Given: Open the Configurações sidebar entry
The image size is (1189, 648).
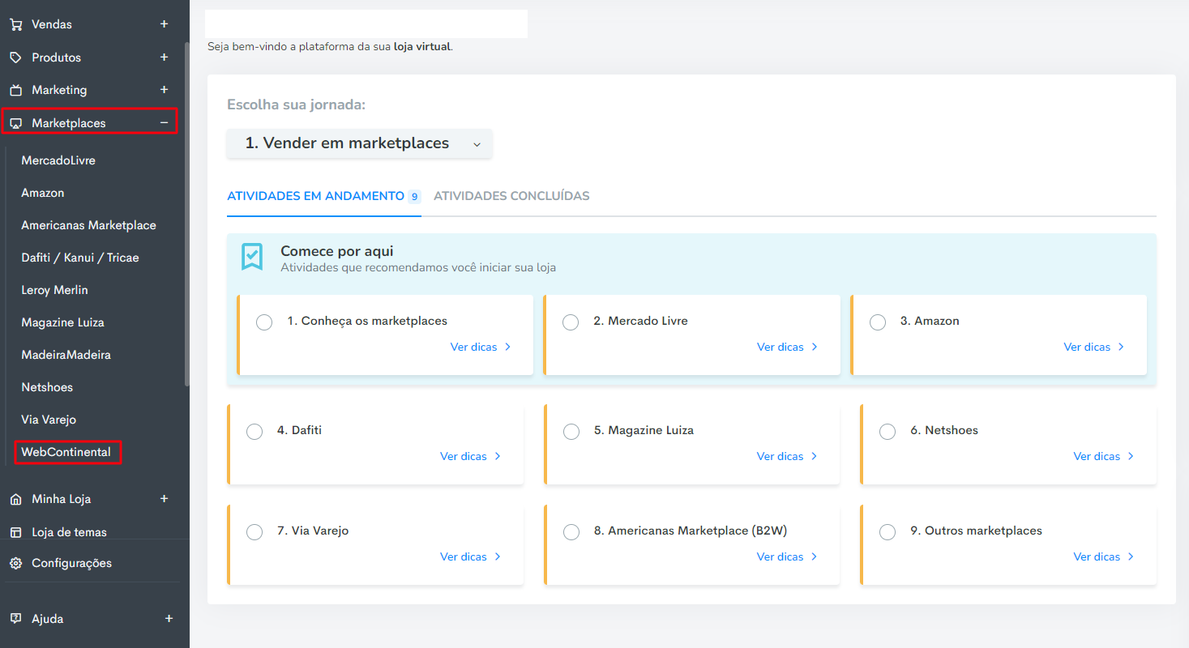Looking at the screenshot, I should 71,563.
